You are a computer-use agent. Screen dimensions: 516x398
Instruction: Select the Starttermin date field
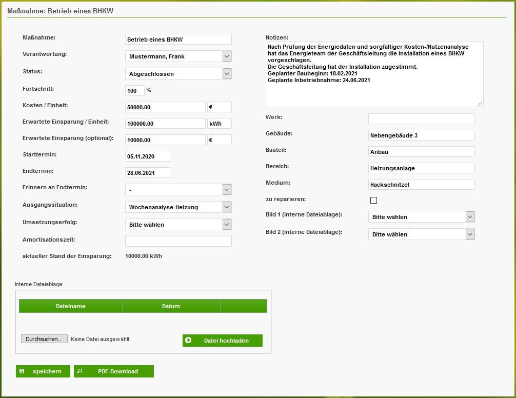click(x=147, y=156)
